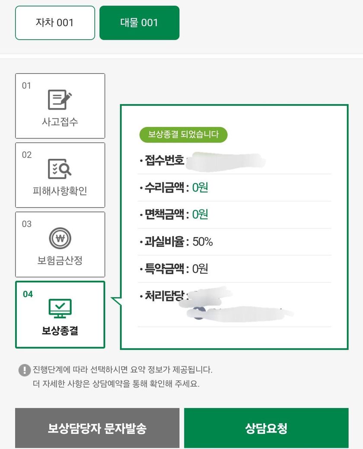Image resolution: width=363 pixels, height=449 pixels.
Task: Click step number 01 on the 사고접수 card
Action: pyautogui.click(x=27, y=85)
